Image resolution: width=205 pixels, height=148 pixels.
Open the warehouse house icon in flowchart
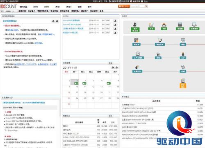point(164,25)
